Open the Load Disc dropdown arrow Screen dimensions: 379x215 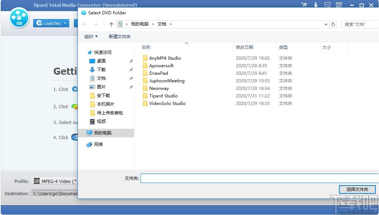(65, 23)
